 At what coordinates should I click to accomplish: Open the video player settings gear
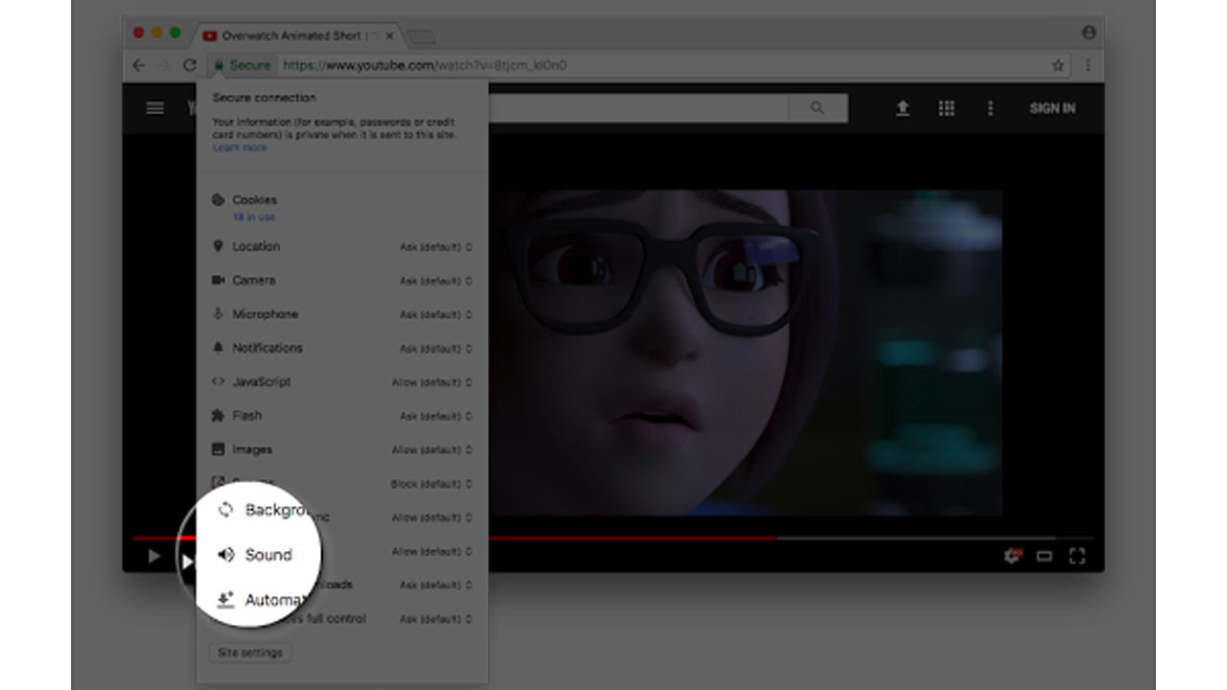(1012, 556)
